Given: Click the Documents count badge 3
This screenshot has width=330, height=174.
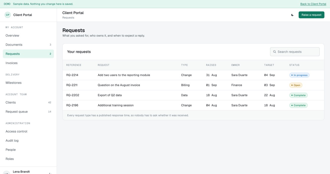Looking at the screenshot, I should click(x=50, y=45).
